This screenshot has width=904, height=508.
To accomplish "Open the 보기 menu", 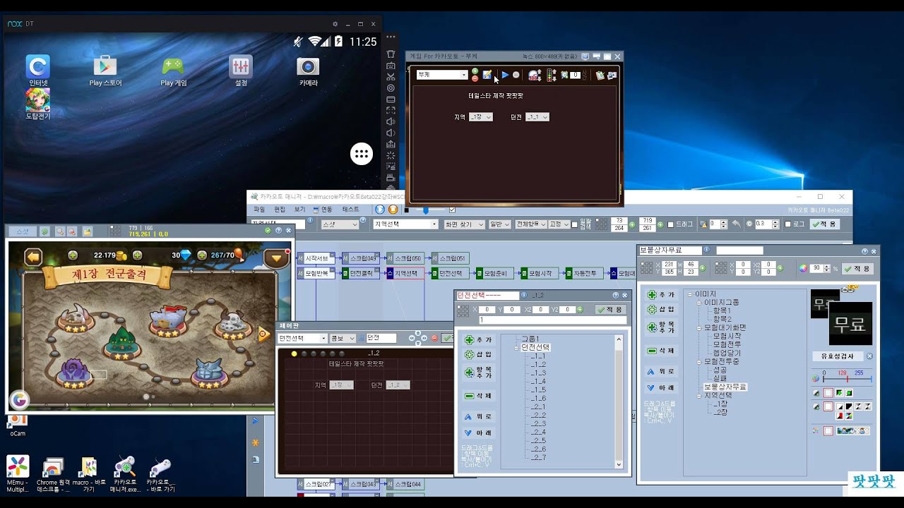I will pos(300,210).
